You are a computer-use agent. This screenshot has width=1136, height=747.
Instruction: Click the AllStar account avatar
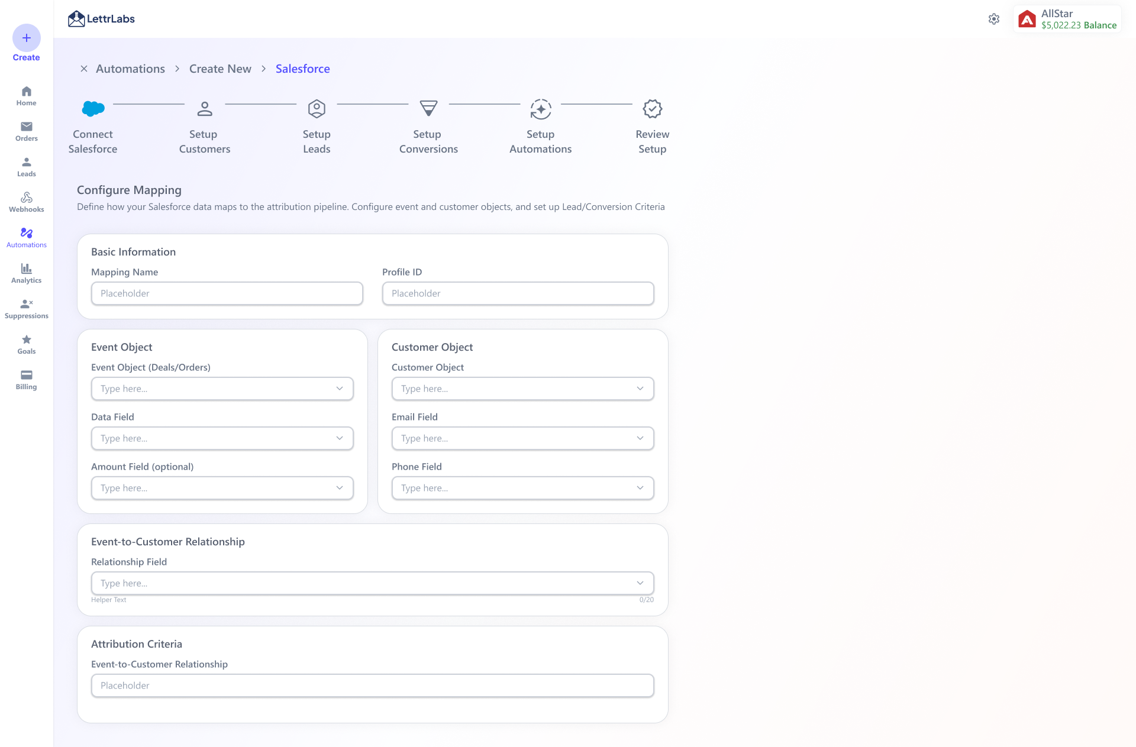tap(1027, 20)
